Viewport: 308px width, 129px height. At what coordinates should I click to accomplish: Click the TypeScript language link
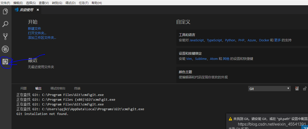point(214,40)
